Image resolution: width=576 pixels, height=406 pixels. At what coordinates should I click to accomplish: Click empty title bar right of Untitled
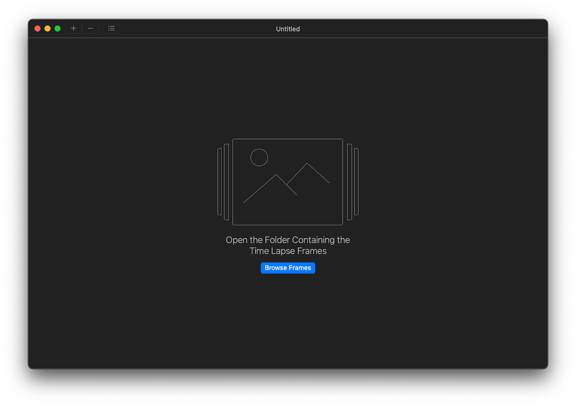click(426, 28)
